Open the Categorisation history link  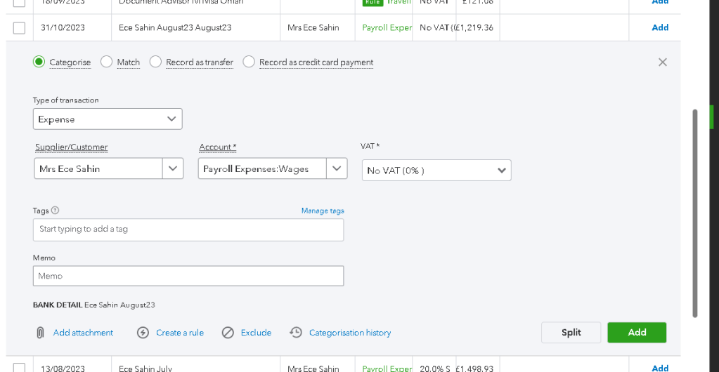pyautogui.click(x=350, y=333)
